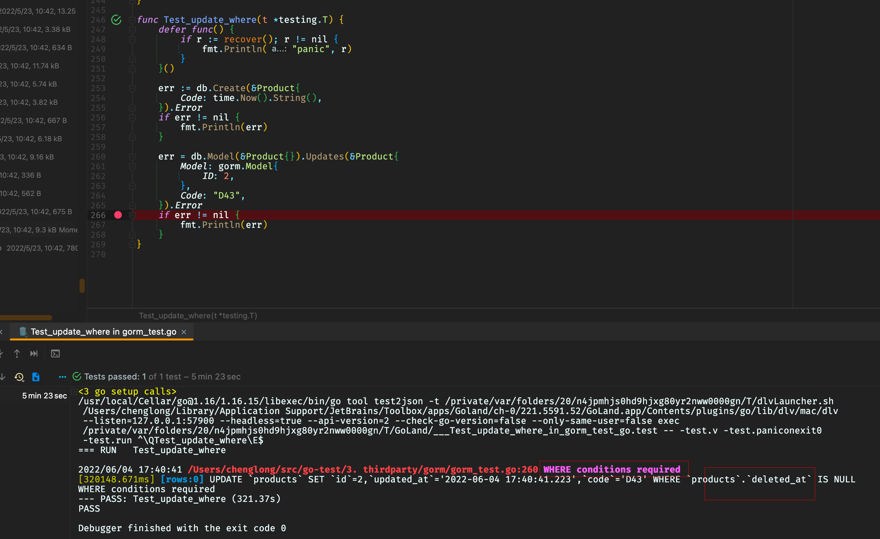The height and width of the screenshot is (539, 880).
Task: Open the debug console terminal icon
Action: pos(55,353)
